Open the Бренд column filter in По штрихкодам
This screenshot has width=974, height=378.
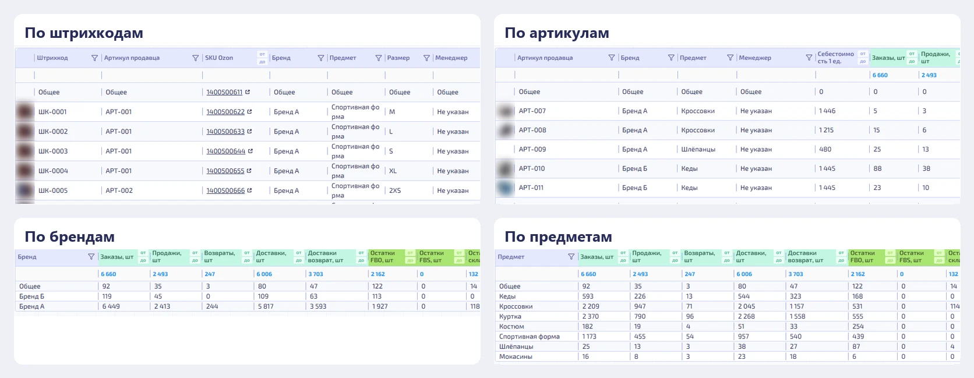[320, 58]
